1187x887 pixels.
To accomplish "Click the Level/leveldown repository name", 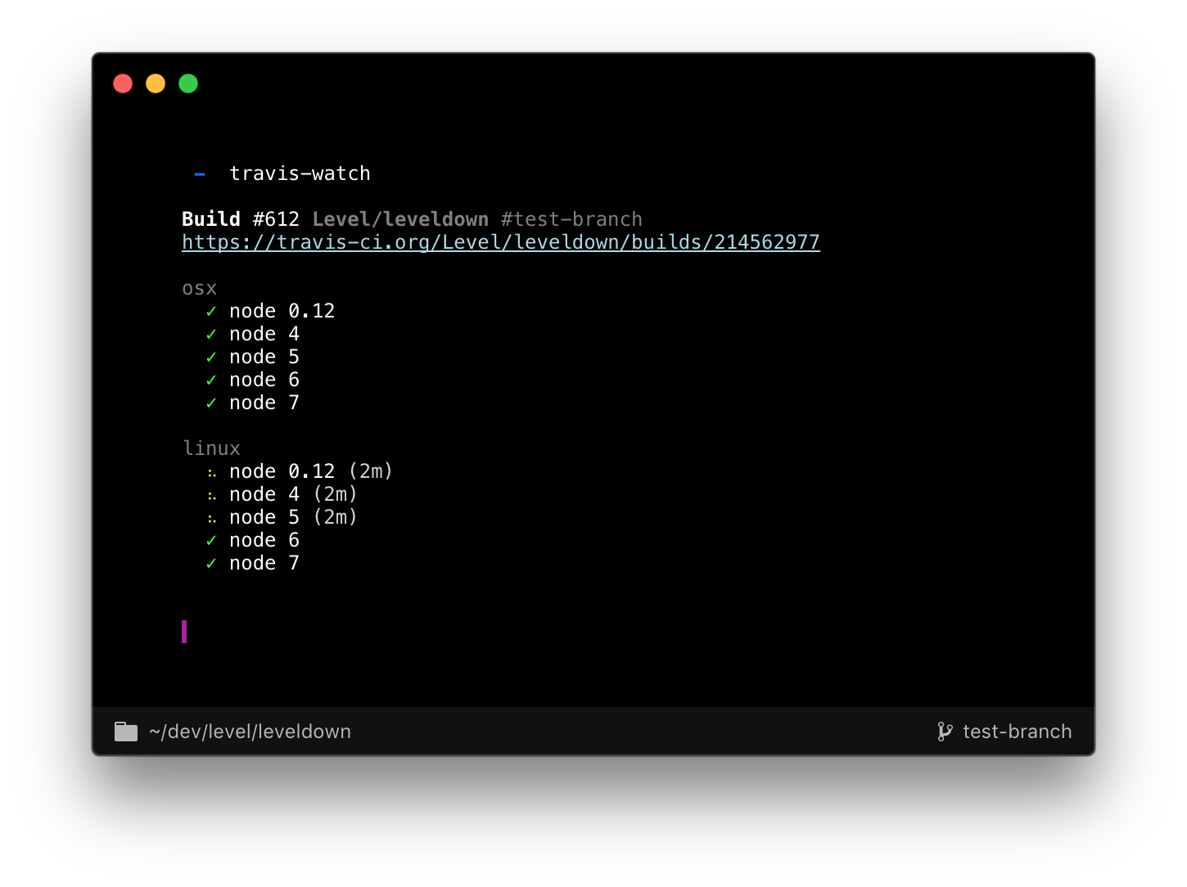I will click(x=400, y=219).
